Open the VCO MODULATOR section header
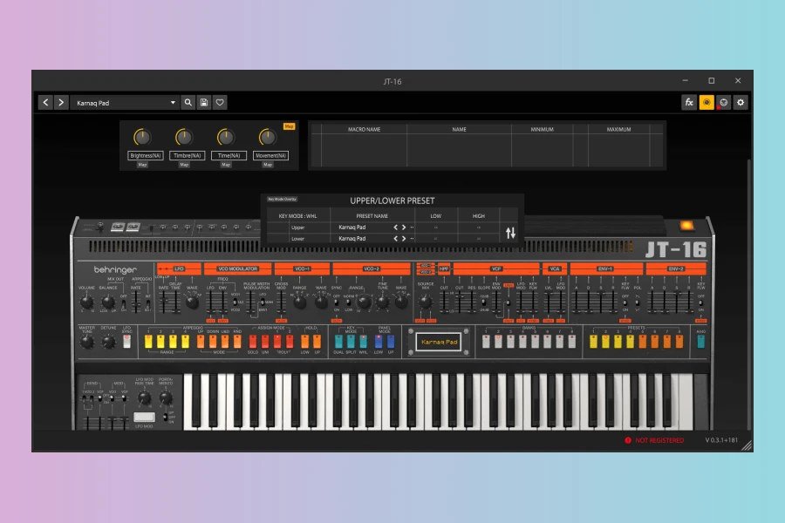The image size is (785, 523). pyautogui.click(x=238, y=268)
